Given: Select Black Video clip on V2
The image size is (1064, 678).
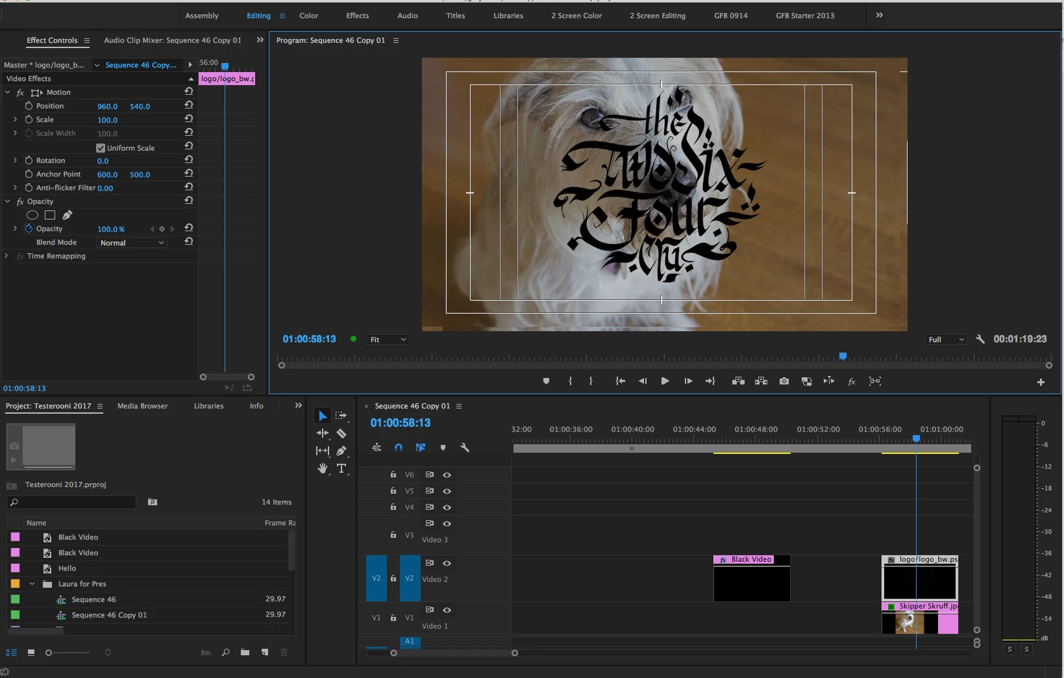Looking at the screenshot, I should (752, 578).
